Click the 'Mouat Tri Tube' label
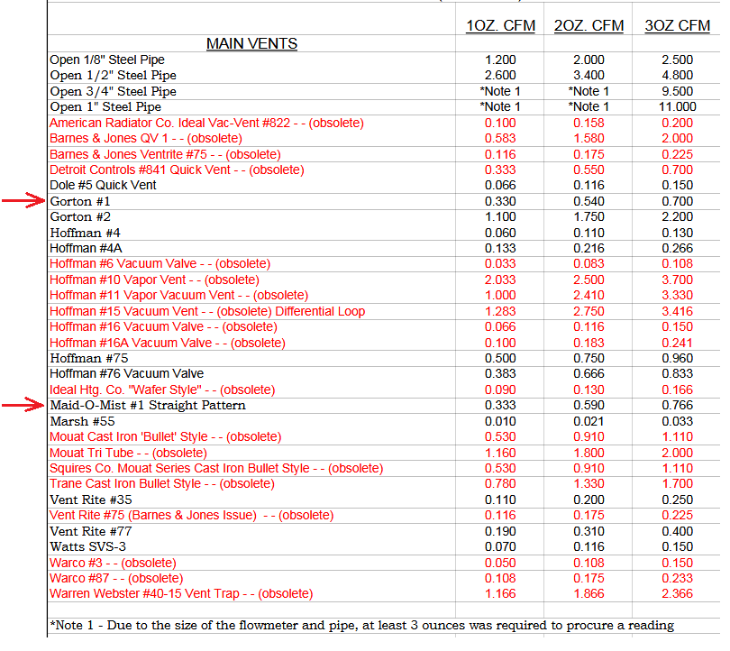Screen dimensions: 730x651 click(x=129, y=454)
